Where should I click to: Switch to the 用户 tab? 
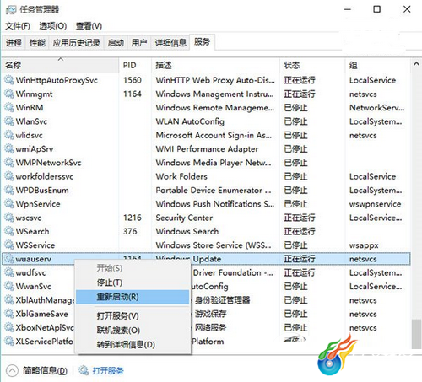139,43
